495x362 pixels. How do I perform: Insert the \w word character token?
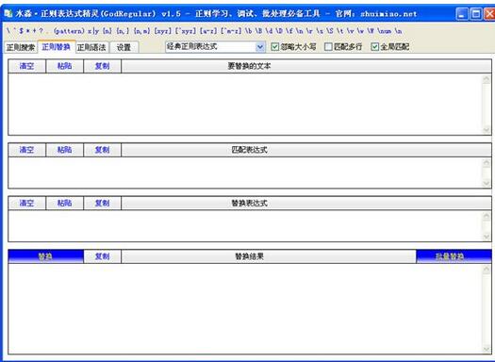coord(360,31)
